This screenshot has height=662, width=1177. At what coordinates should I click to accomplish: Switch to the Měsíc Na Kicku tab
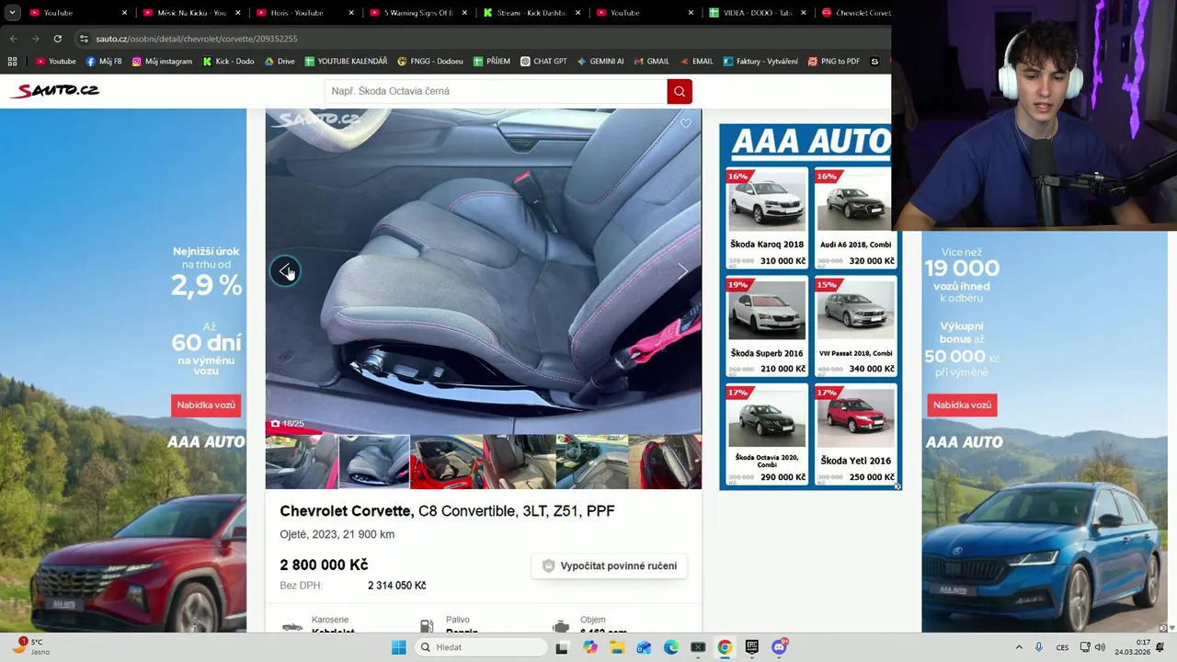tap(189, 13)
